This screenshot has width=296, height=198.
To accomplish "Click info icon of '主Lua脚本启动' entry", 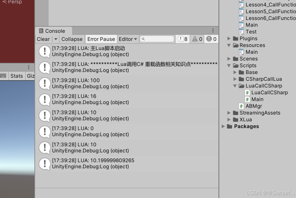I will (x=45, y=52).
